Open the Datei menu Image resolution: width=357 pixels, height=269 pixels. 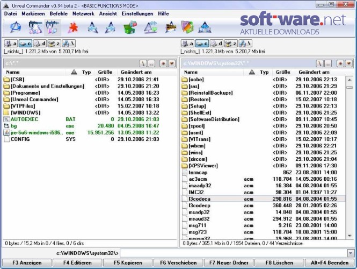point(11,13)
